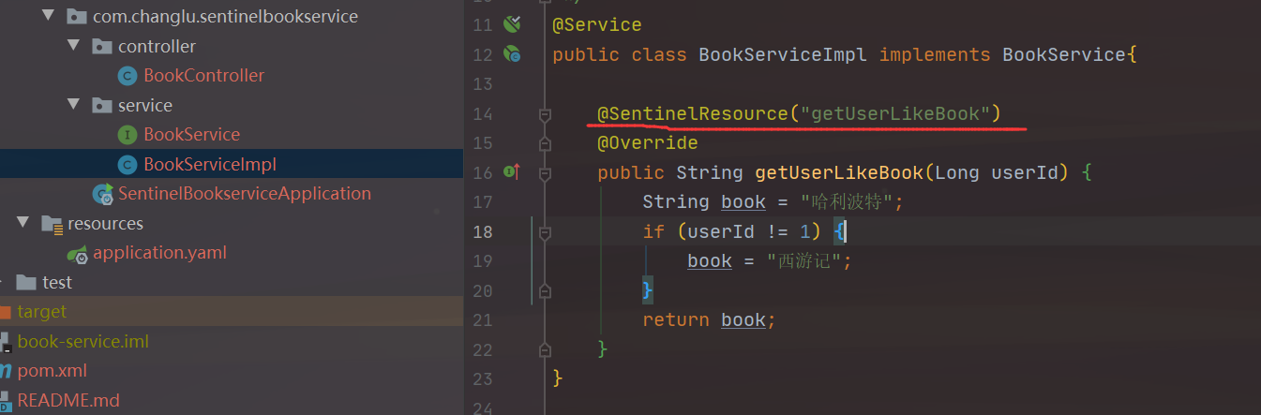
Task: Open pom.xml Maven file
Action: pos(52,371)
